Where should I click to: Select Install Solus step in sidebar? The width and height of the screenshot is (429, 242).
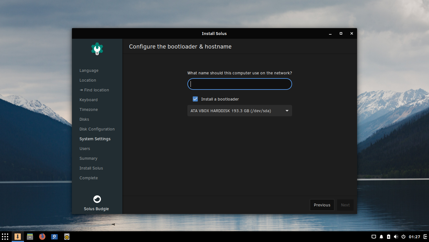coord(91,168)
